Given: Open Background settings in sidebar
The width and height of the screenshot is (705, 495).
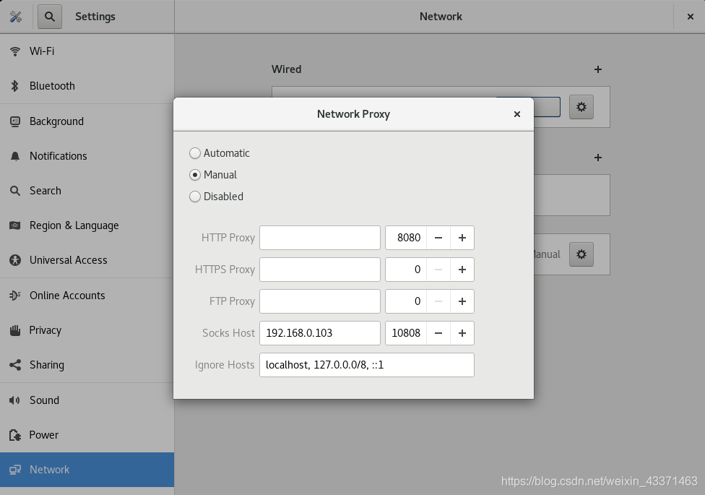Looking at the screenshot, I should [87, 121].
